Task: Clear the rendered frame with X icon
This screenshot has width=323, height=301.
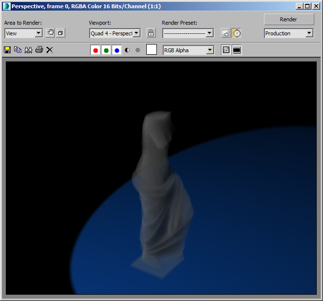Action: [x=49, y=50]
